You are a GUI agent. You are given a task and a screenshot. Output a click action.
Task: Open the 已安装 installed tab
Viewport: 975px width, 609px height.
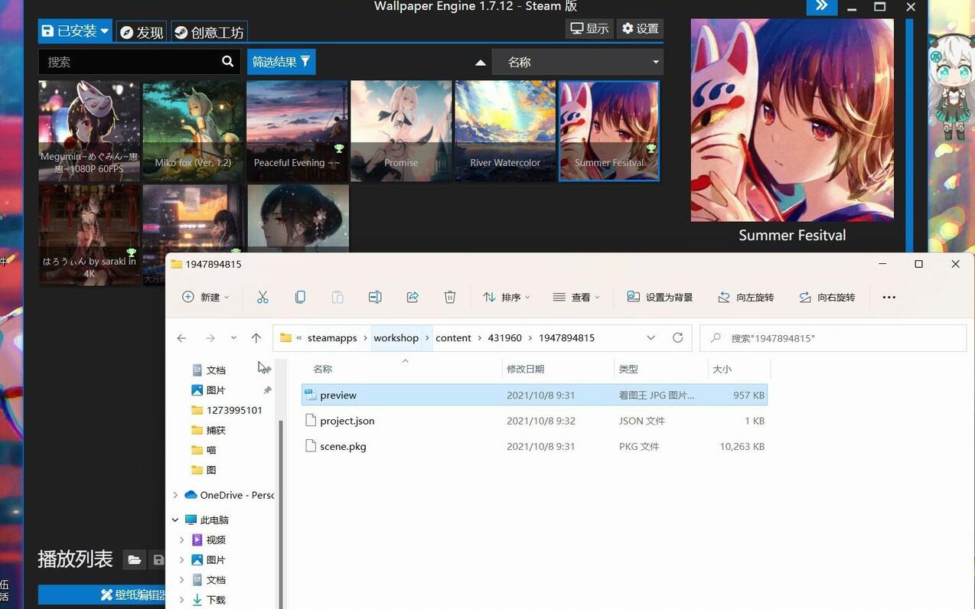(x=75, y=31)
